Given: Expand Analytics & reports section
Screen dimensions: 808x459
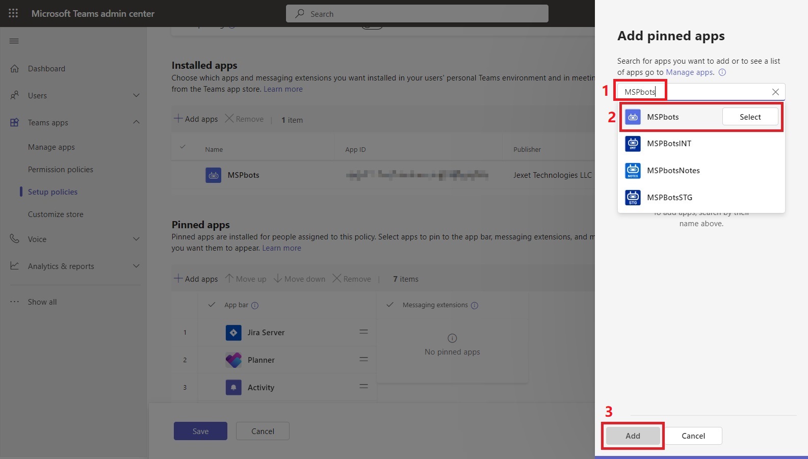Looking at the screenshot, I should click(x=136, y=266).
